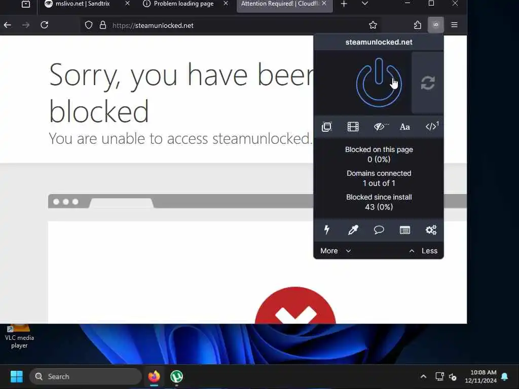Go forward to the next page

(x=25, y=25)
